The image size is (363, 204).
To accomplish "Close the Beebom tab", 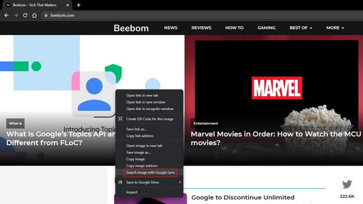I will coord(67,5).
